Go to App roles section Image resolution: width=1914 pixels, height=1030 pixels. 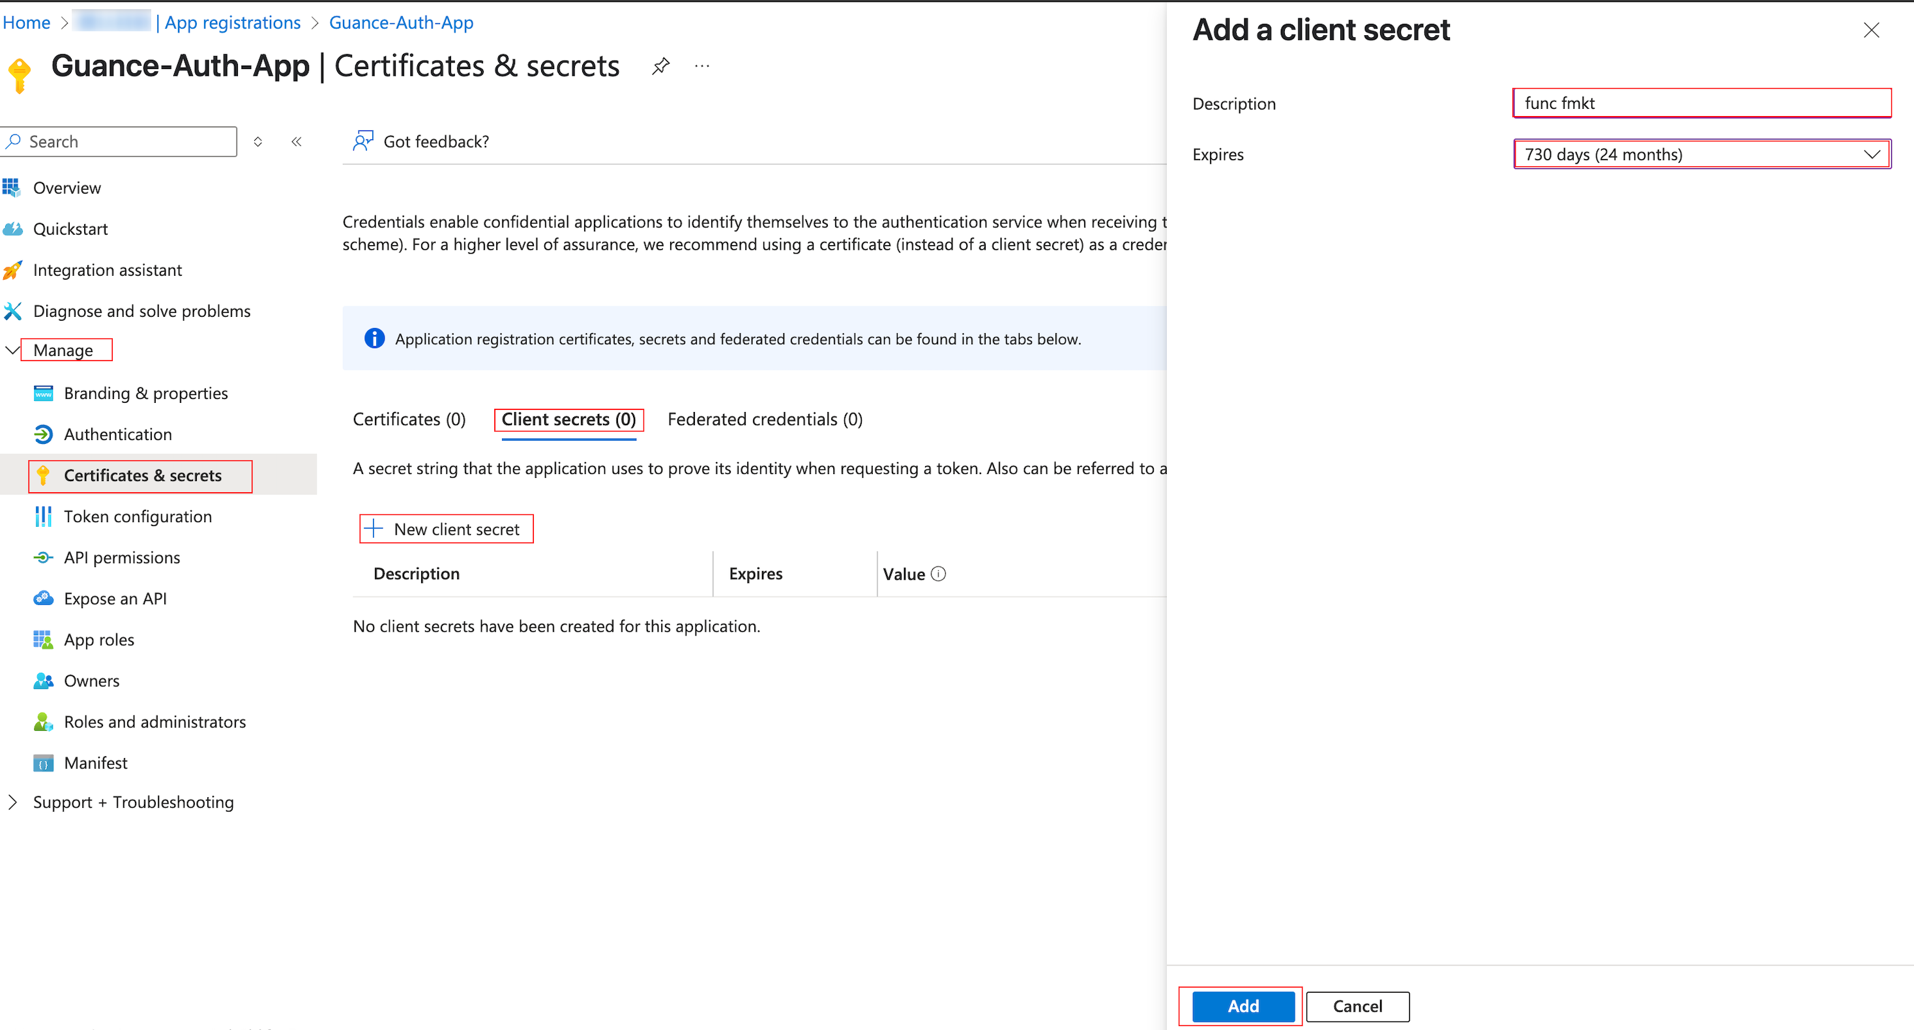pyautogui.click(x=99, y=639)
